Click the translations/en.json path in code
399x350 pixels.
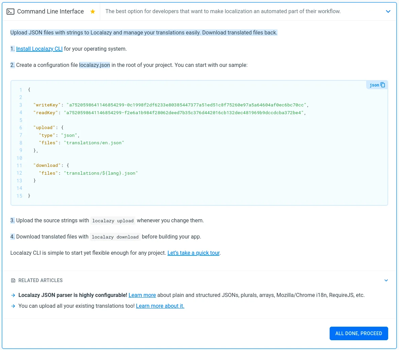point(94,143)
